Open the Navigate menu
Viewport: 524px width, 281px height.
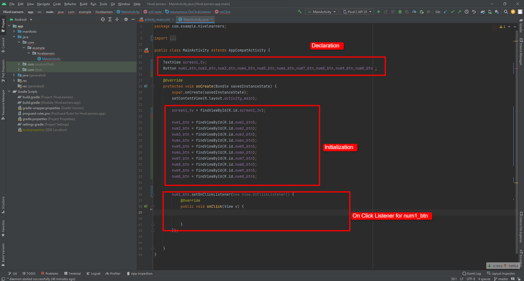pos(43,4)
